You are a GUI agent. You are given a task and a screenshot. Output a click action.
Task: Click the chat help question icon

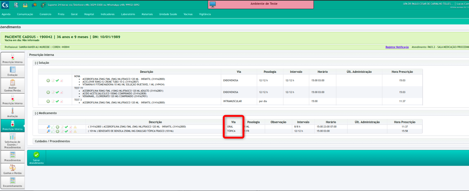34,5
